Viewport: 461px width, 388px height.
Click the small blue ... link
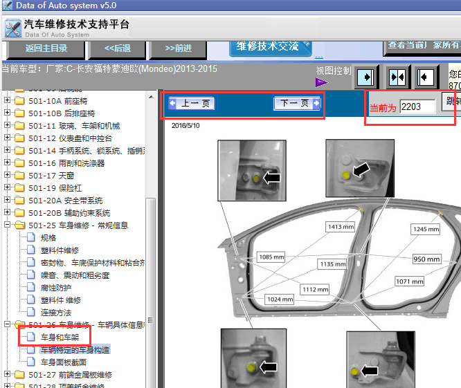pos(319,57)
